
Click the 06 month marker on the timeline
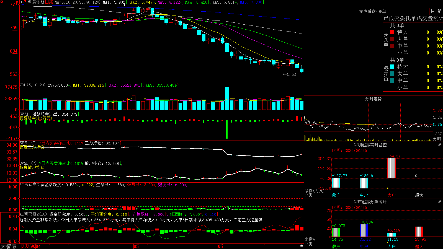[220, 246]
